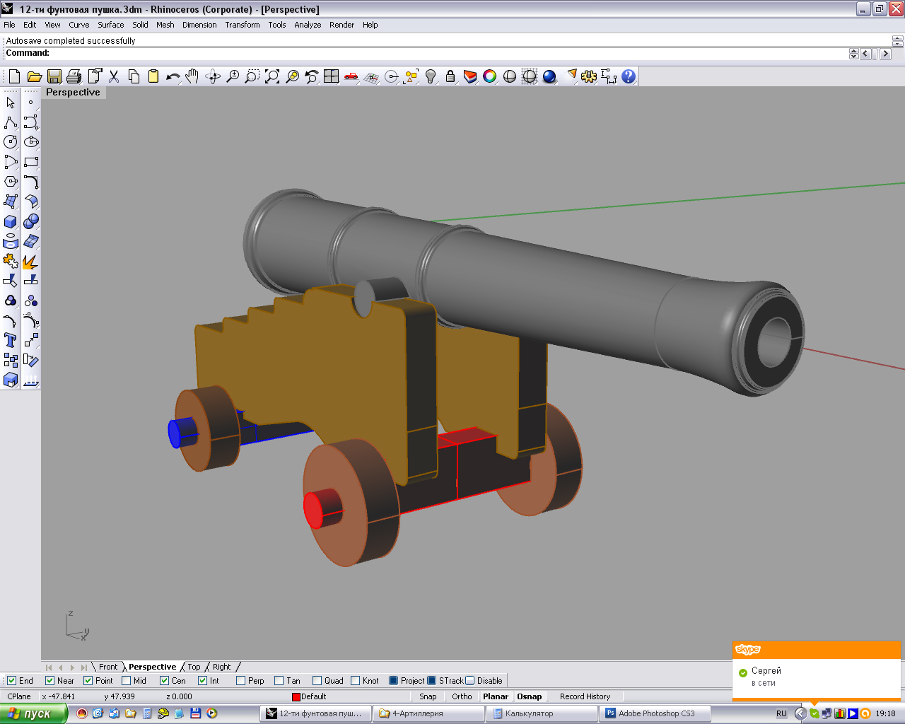This screenshot has width=905, height=724.
Task: Click the Command input line
Action: 424,54
